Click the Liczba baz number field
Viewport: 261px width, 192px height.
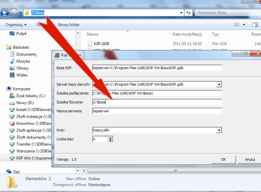tap(100, 139)
